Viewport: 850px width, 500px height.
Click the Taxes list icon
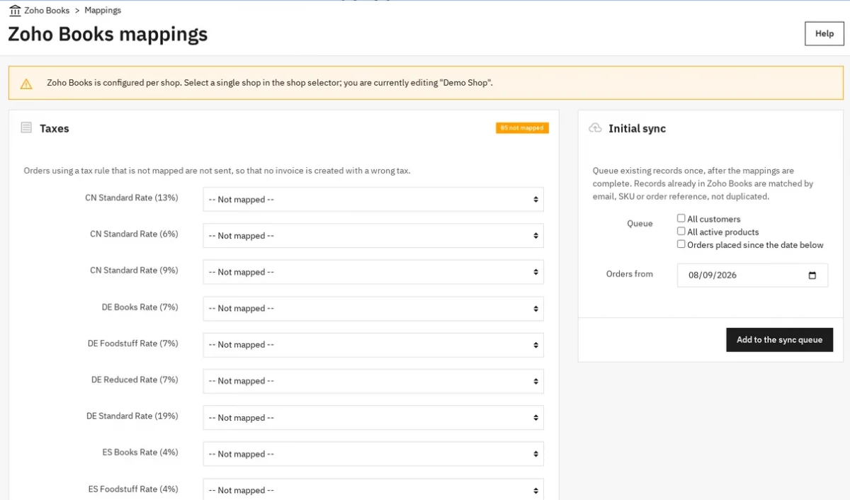pos(26,128)
